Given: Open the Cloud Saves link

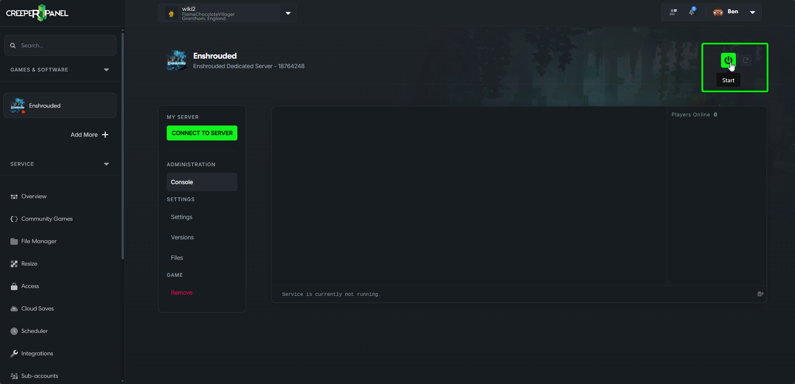Looking at the screenshot, I should pos(37,309).
